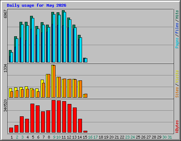Click day 24 on the x-axis
The image size is (181, 141).
[133, 137]
